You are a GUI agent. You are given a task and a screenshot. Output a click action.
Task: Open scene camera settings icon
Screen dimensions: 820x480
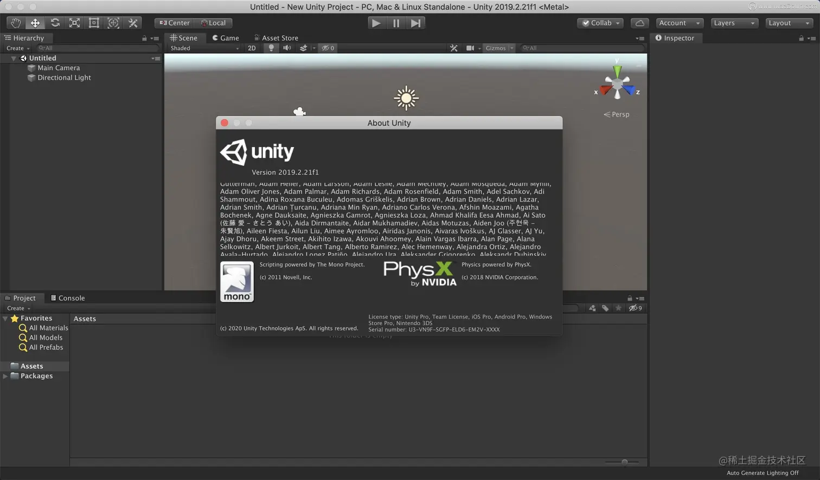pos(470,48)
